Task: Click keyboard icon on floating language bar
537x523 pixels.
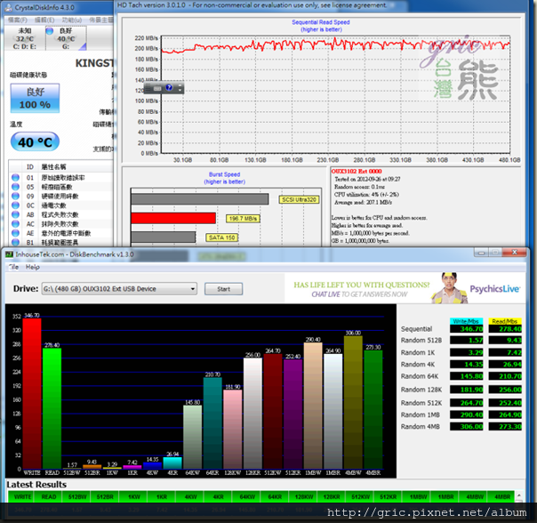Action: (157, 88)
